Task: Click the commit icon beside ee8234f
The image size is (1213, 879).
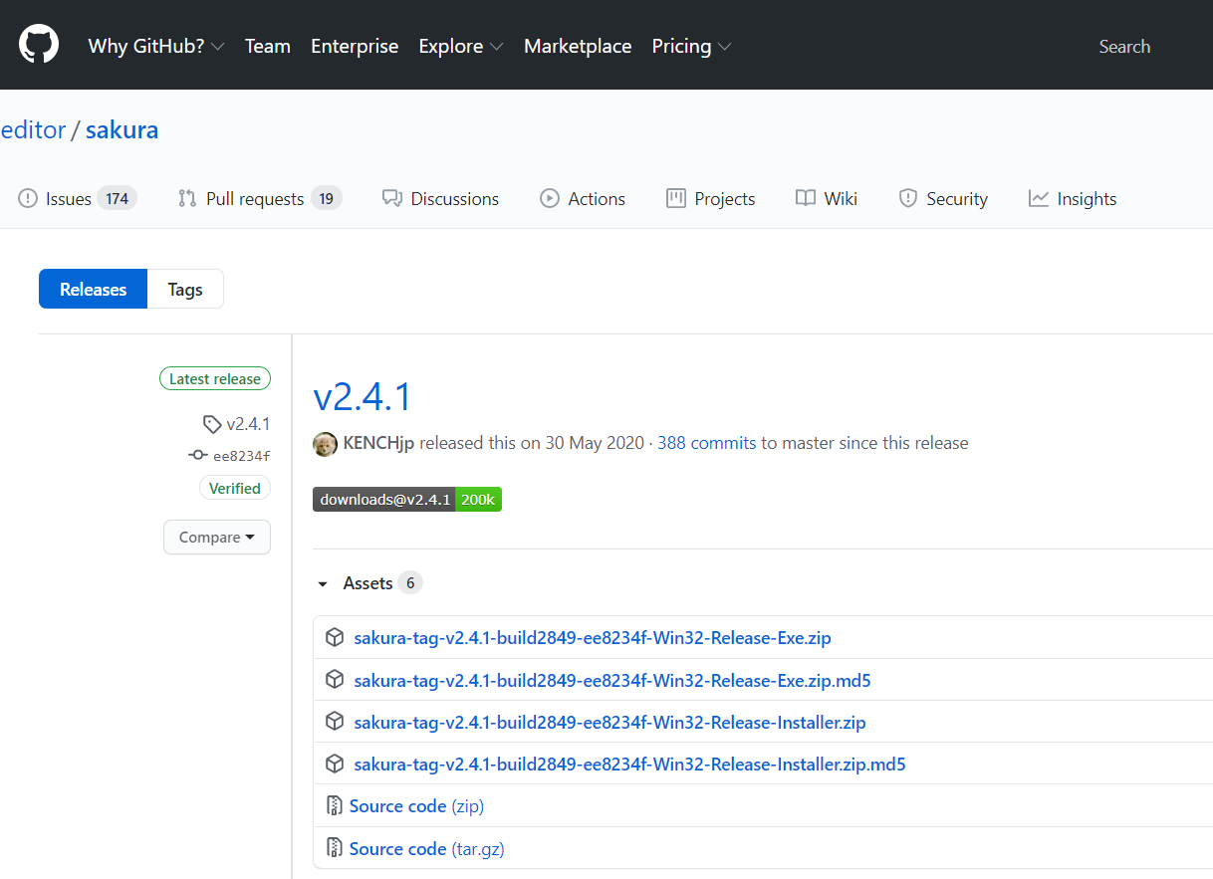Action: (198, 456)
